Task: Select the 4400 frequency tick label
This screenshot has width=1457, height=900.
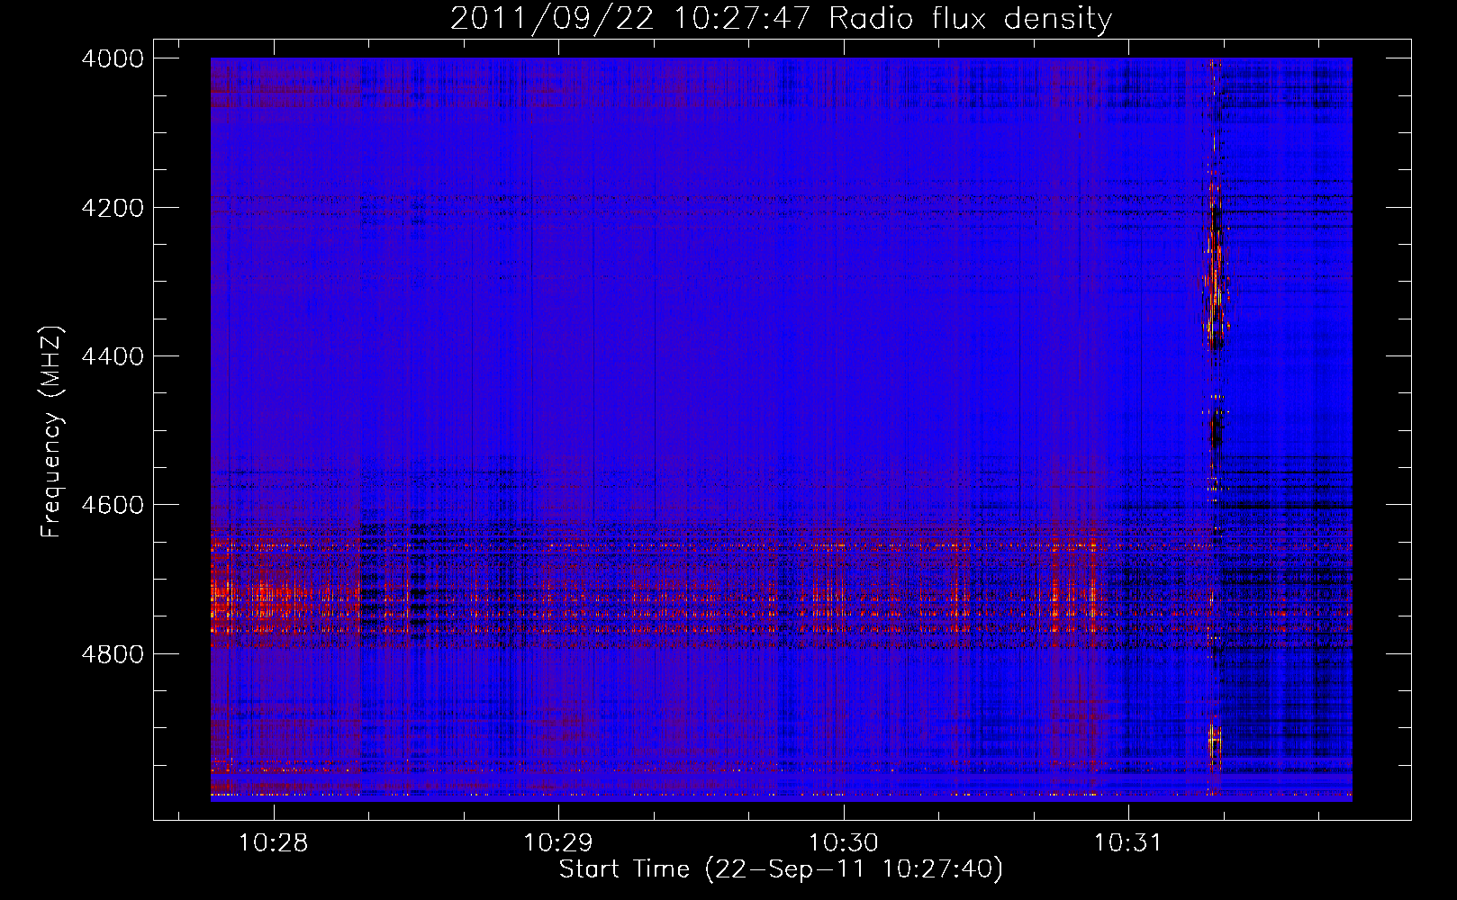Action: (x=113, y=356)
